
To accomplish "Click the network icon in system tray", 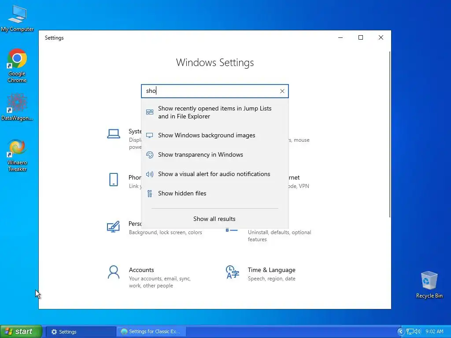I will pos(410,331).
